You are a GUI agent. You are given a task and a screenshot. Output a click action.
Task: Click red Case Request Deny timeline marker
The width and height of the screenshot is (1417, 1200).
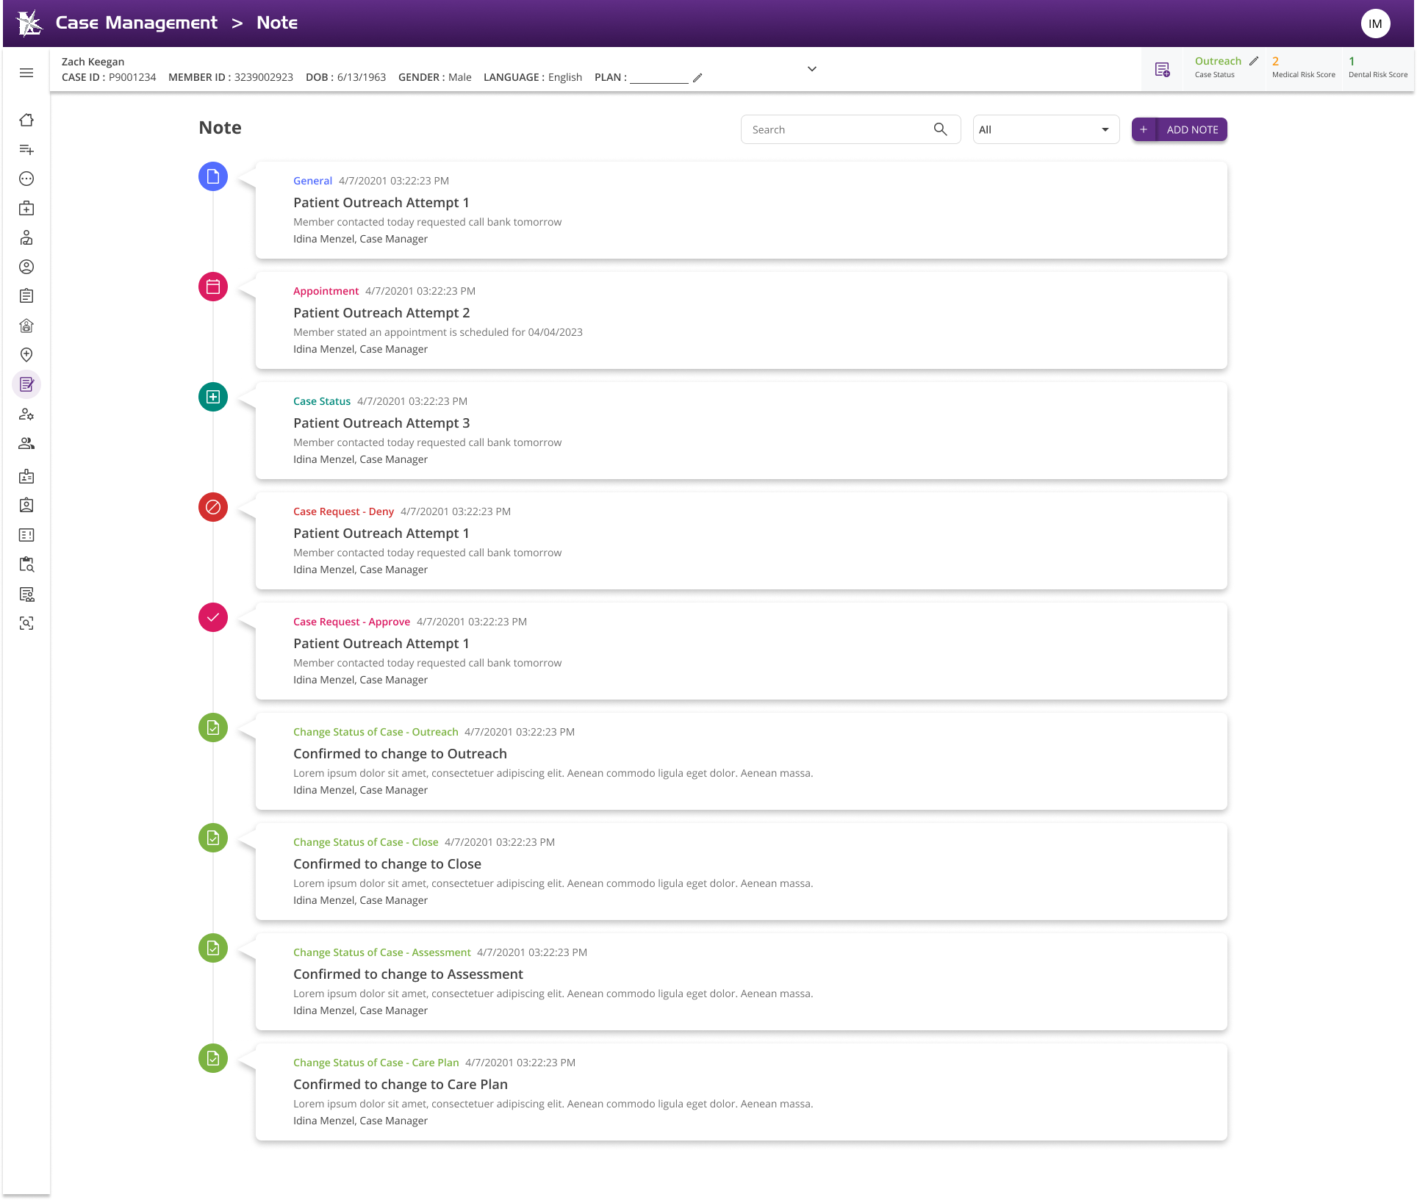(213, 507)
